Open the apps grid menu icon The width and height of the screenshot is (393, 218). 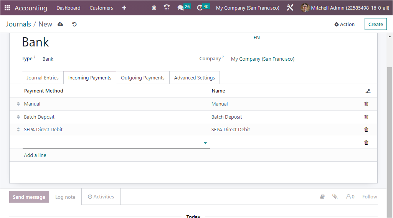[7, 8]
